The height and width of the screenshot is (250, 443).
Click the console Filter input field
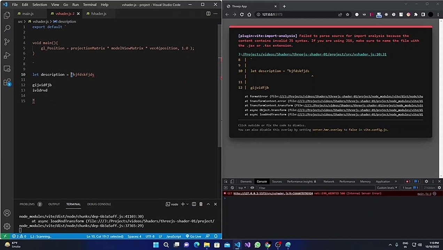point(313,188)
